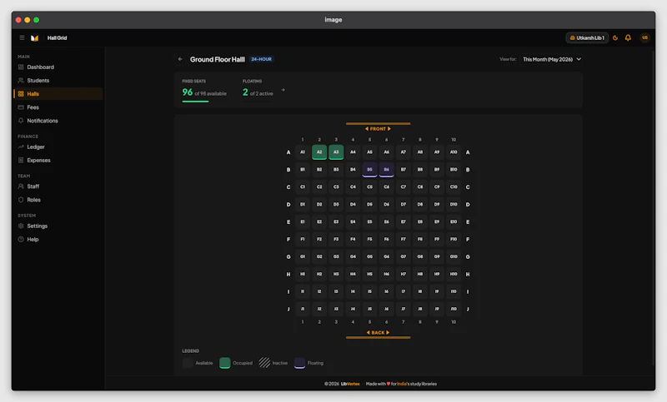Select occupied seat A3
This screenshot has width=667, height=402.
click(336, 152)
